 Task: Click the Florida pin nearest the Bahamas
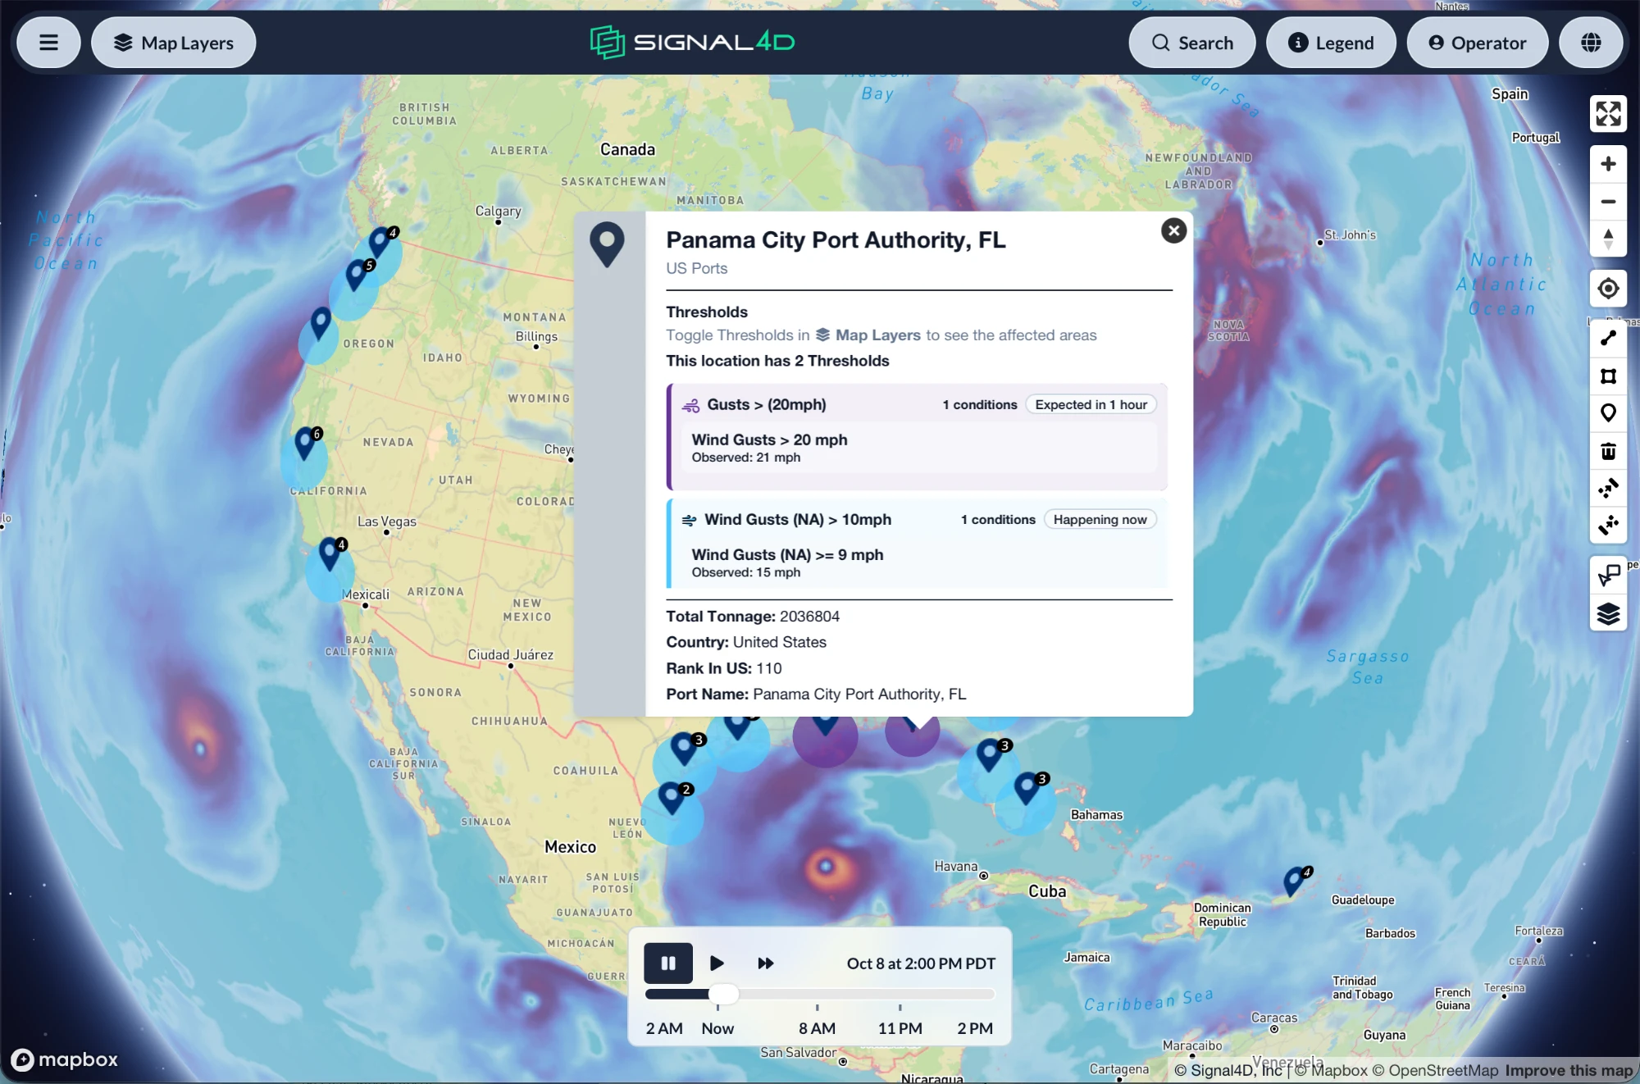pyautogui.click(x=1027, y=787)
